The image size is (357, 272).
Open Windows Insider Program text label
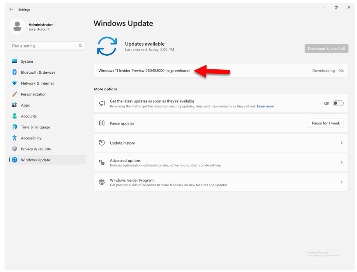pos(132,180)
